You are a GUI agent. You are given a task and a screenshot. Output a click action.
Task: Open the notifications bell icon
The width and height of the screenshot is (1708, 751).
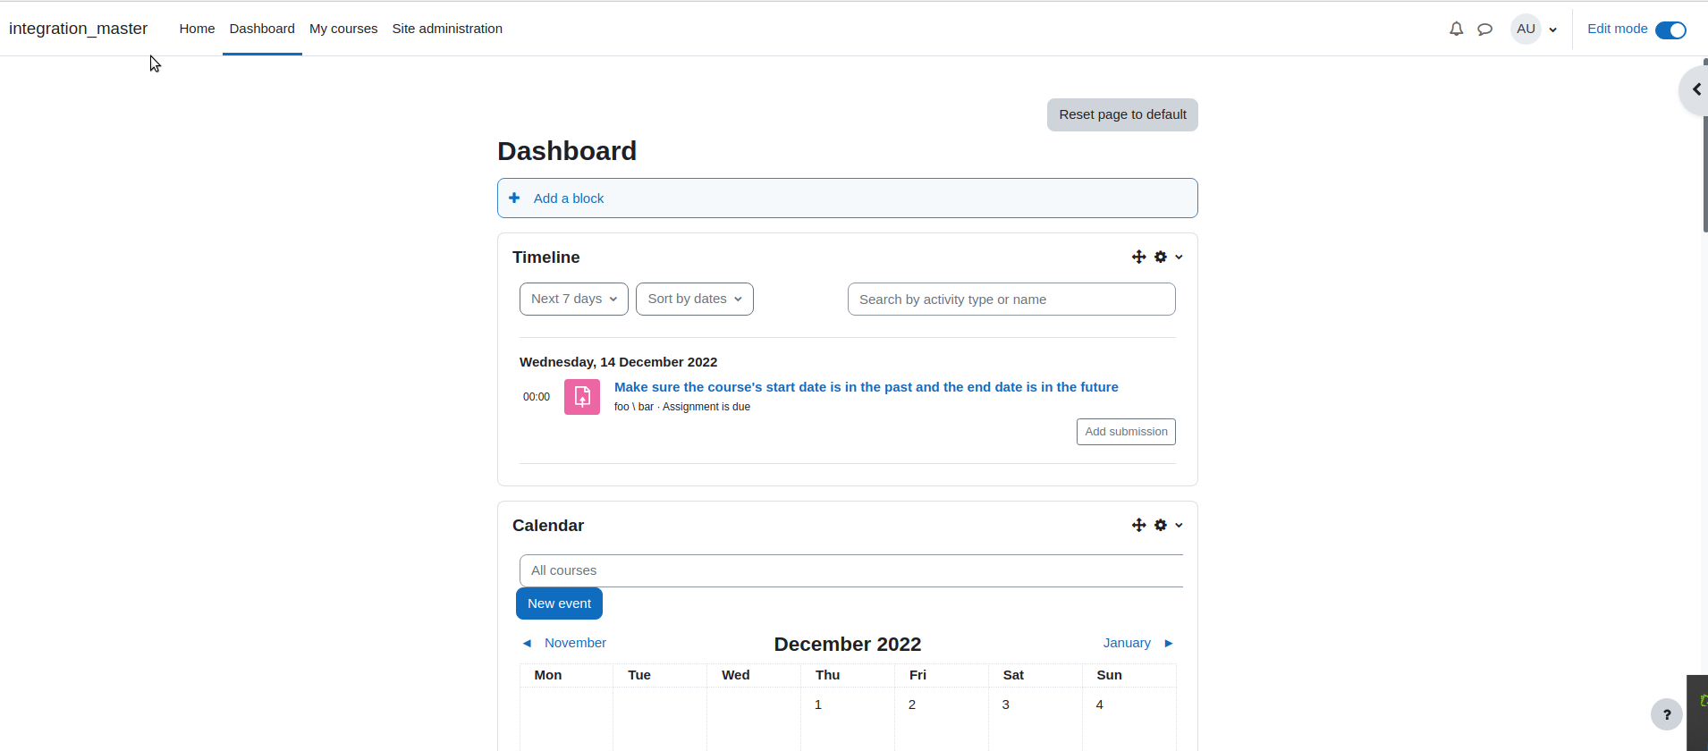[1456, 29]
